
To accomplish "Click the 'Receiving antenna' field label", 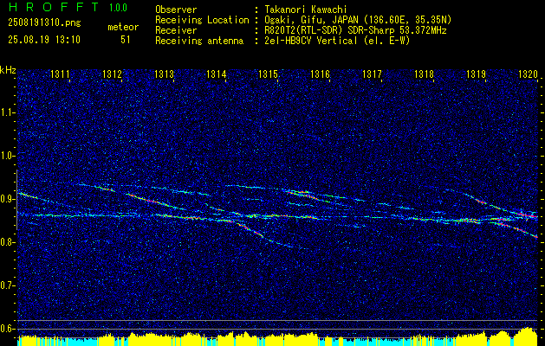I will click(199, 41).
